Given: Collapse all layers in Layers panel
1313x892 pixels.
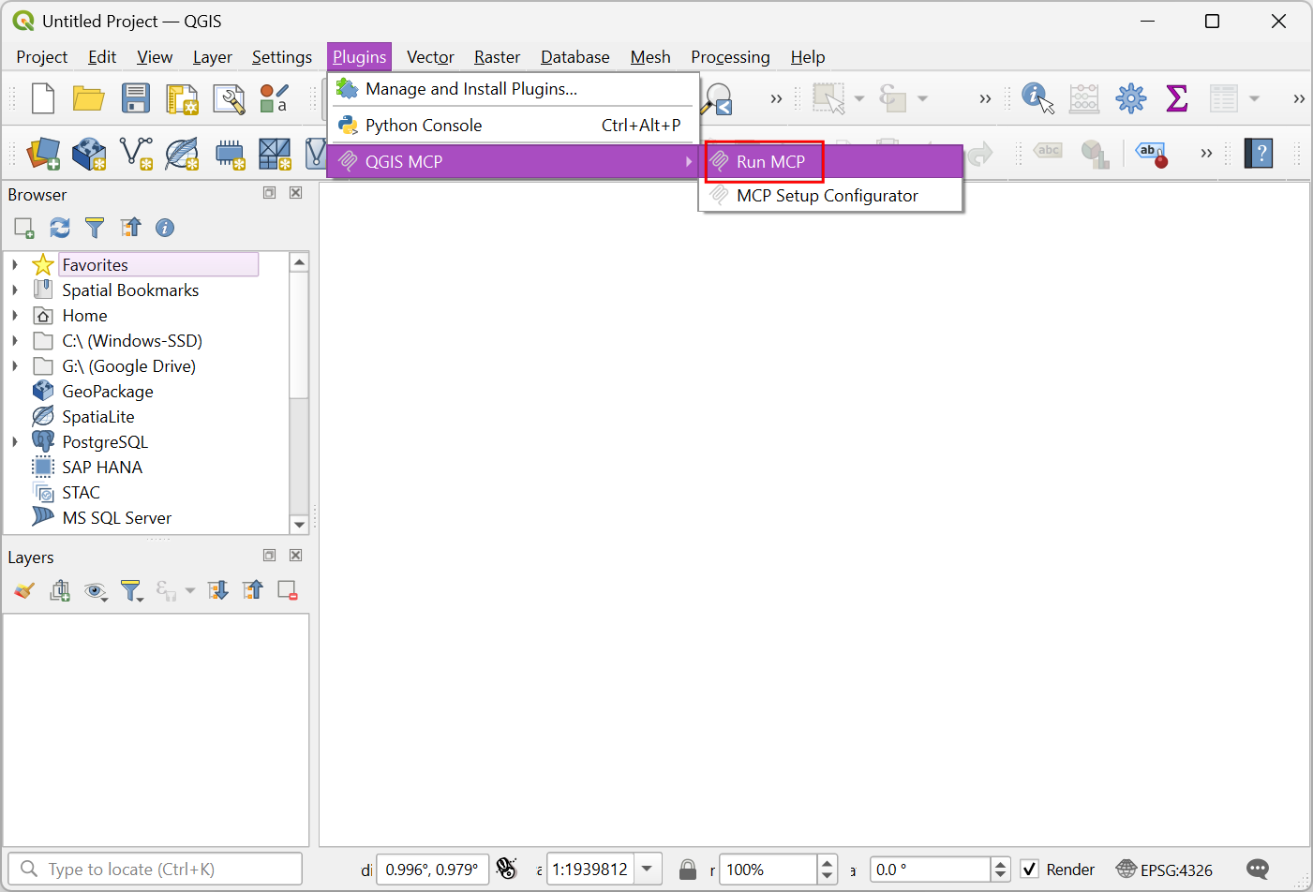Looking at the screenshot, I should pos(253,590).
